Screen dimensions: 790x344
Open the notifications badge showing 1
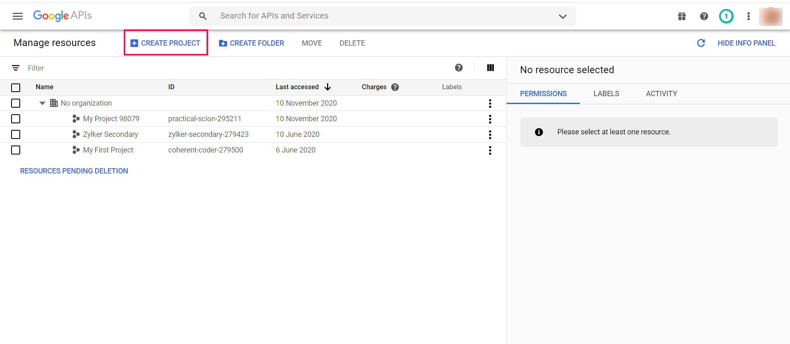(726, 16)
